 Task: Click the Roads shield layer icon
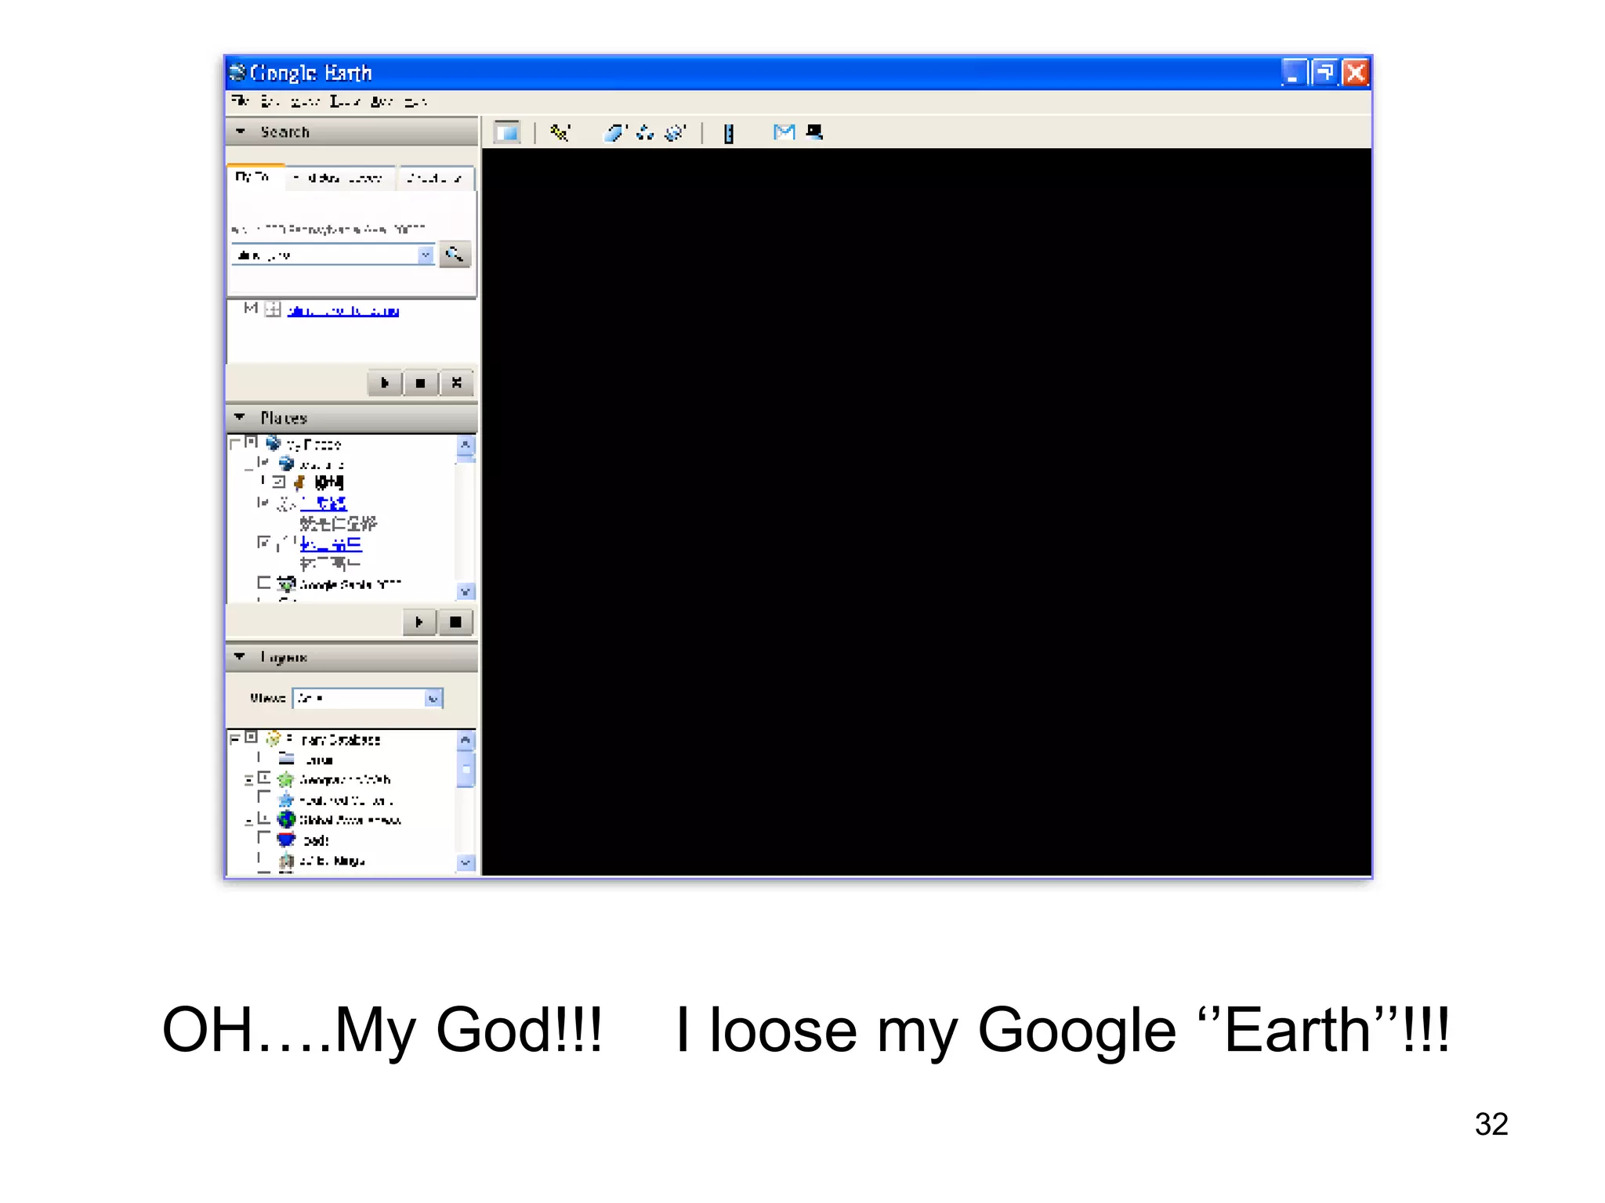tap(287, 840)
